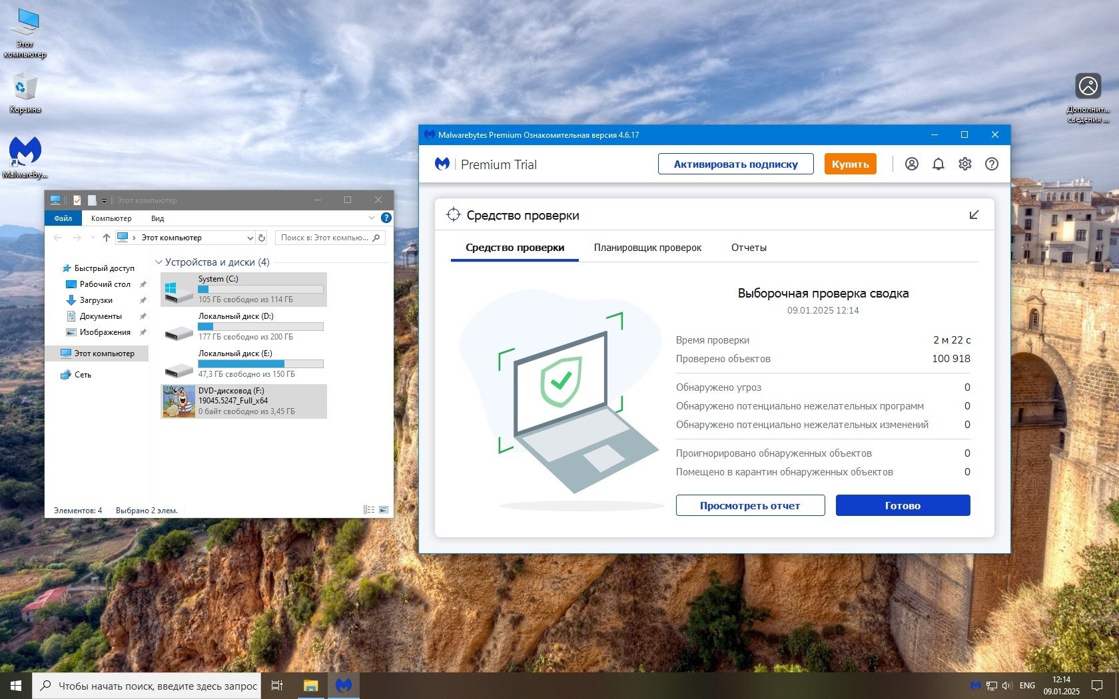
Task: Click the scanner crosshair icon in panel header
Action: tap(454, 214)
